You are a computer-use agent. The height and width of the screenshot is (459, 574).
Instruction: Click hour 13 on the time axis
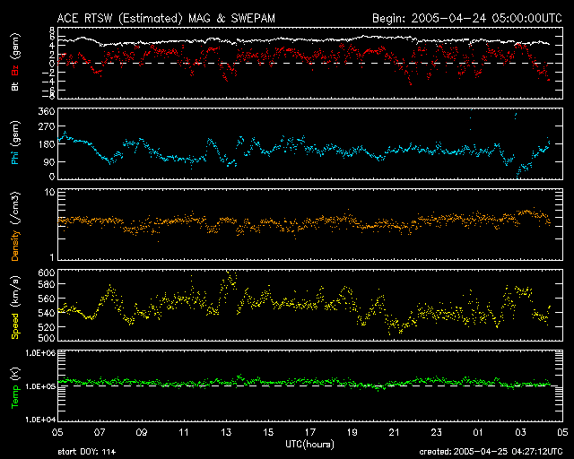225,431
